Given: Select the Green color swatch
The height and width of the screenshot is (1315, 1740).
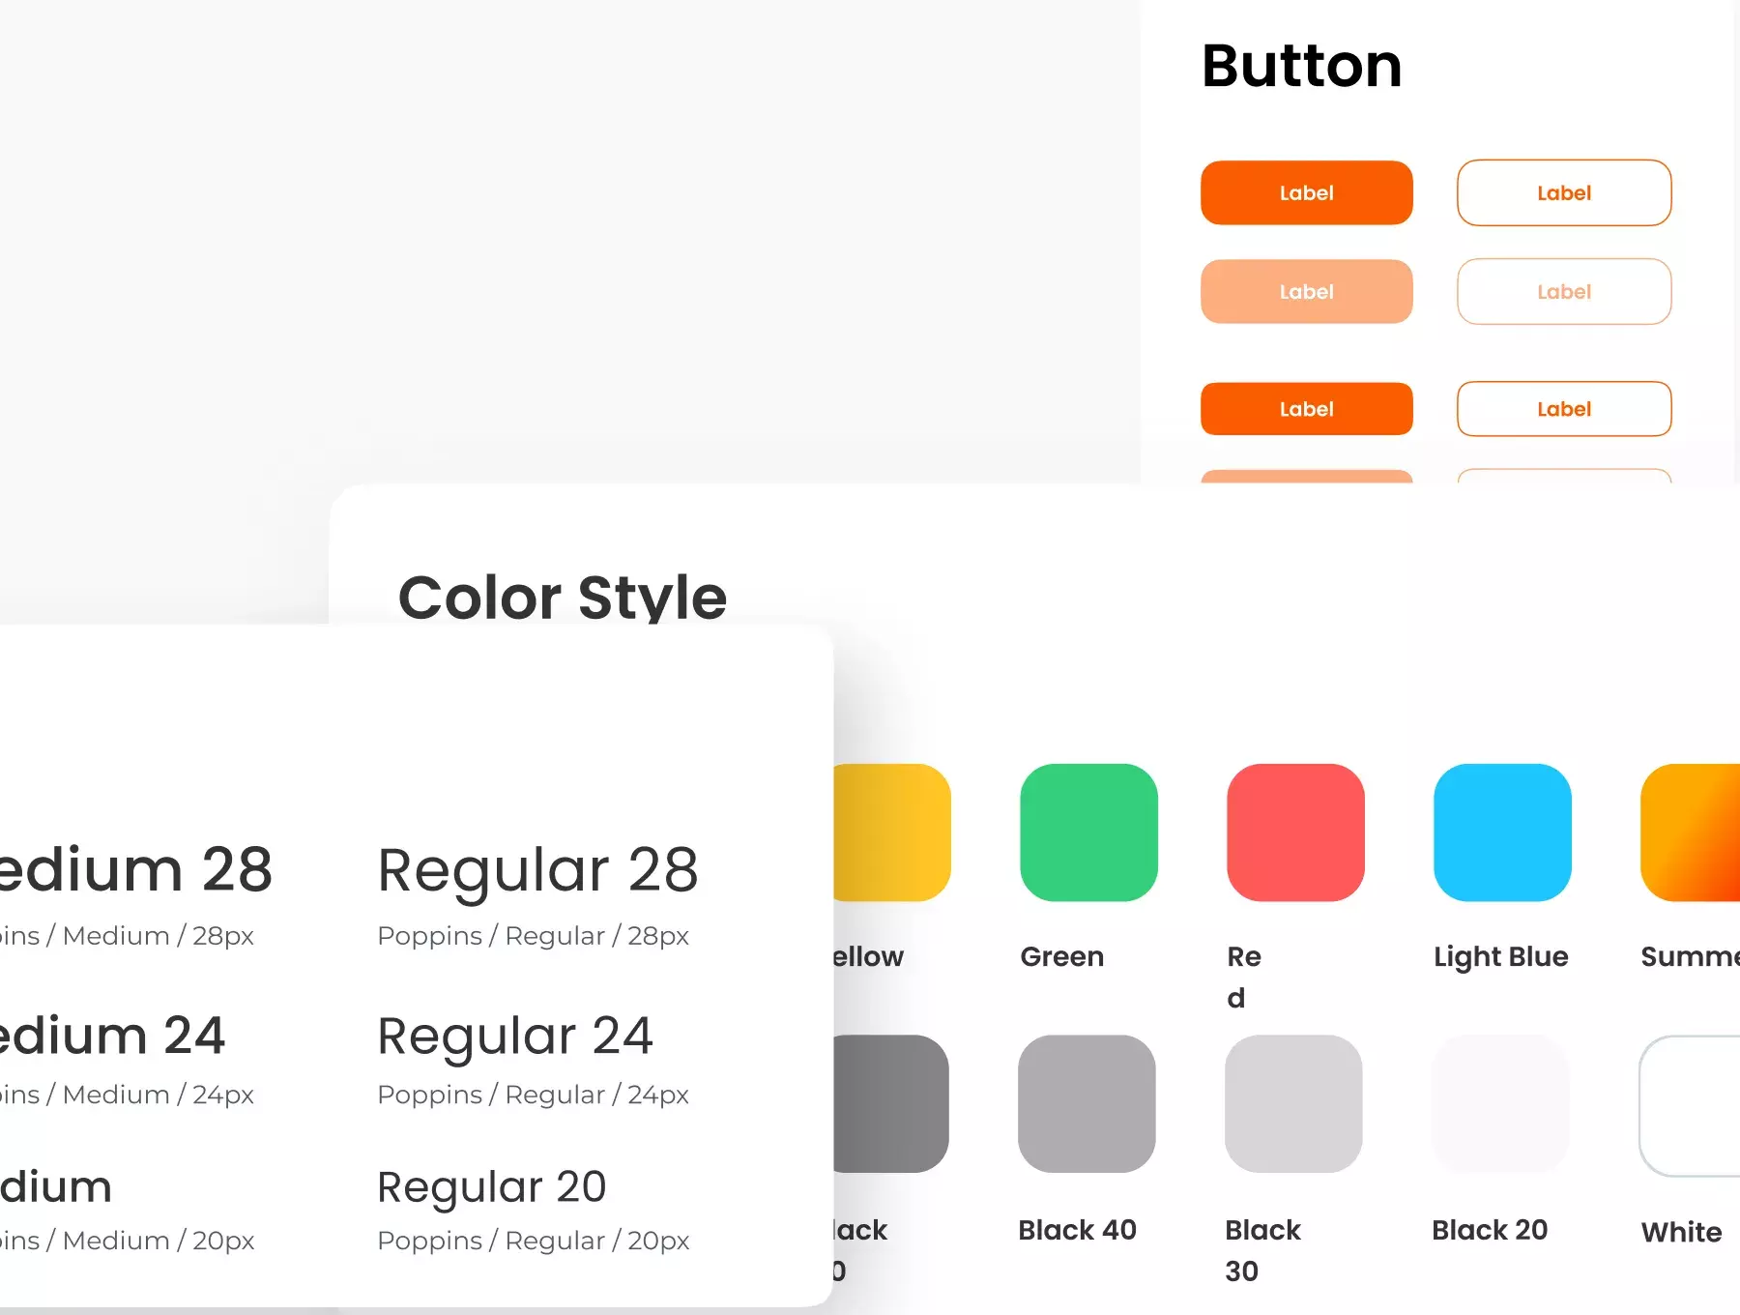Looking at the screenshot, I should point(1088,833).
